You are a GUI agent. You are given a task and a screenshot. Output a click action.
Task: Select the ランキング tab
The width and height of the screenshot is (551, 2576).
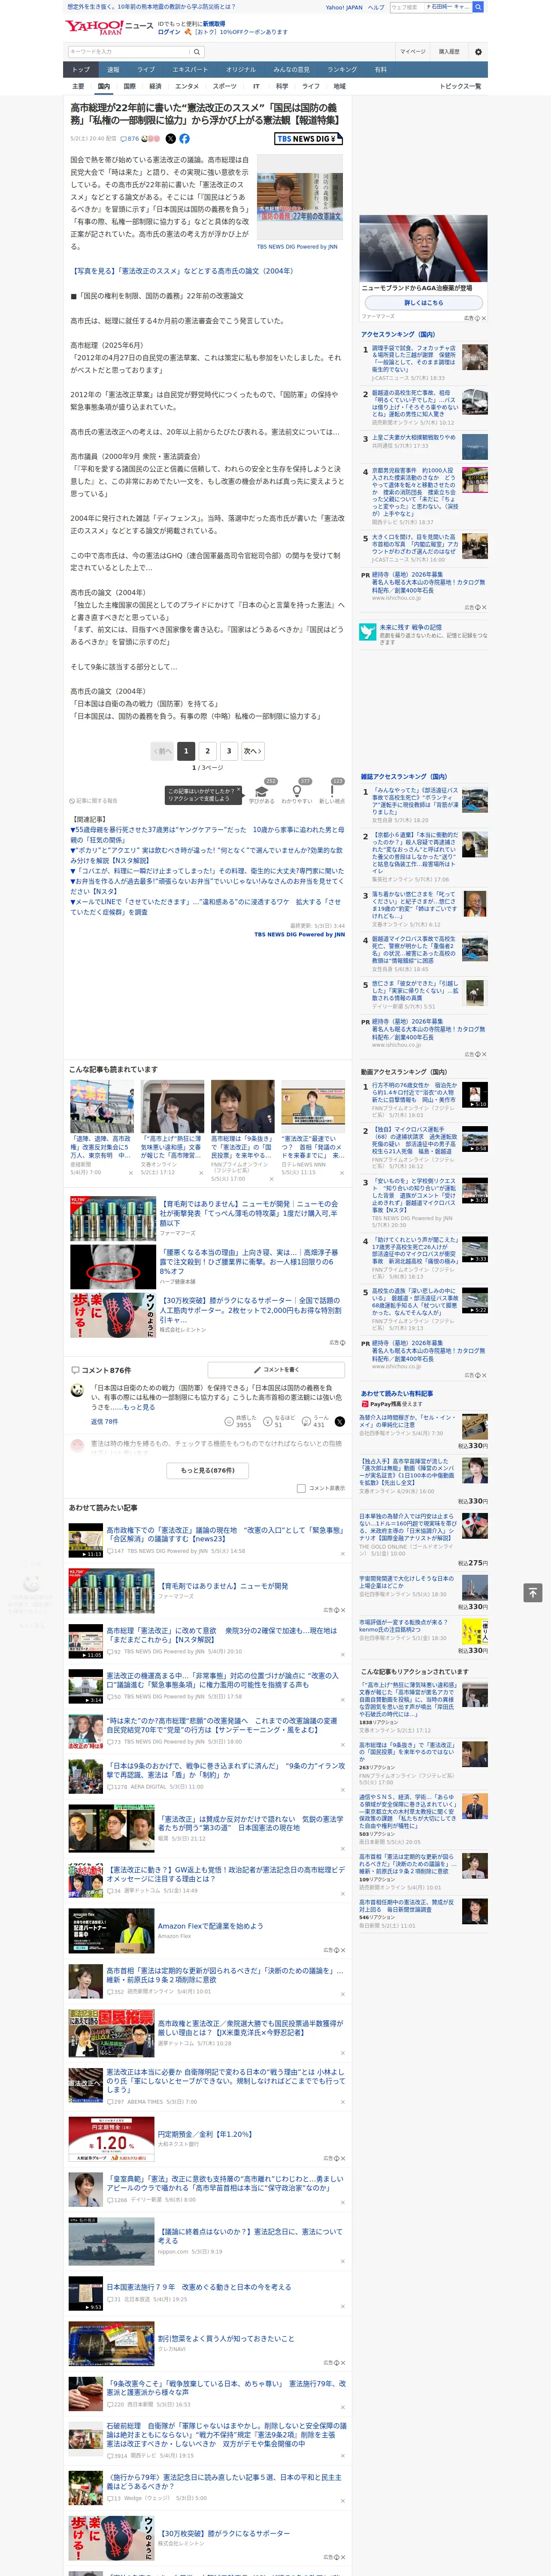[x=342, y=70]
